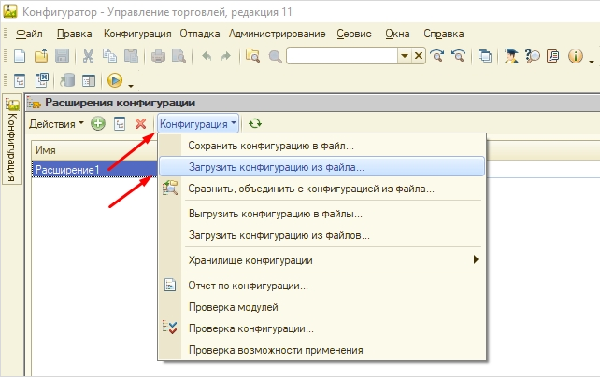Select Загрузить конфигурацию из файла
The width and height of the screenshot is (600, 377).
coord(276,167)
